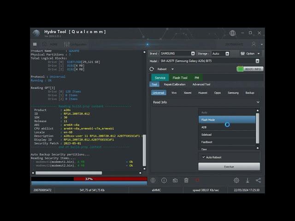Click the Reboot refresh icon

pyautogui.click(x=152, y=69)
